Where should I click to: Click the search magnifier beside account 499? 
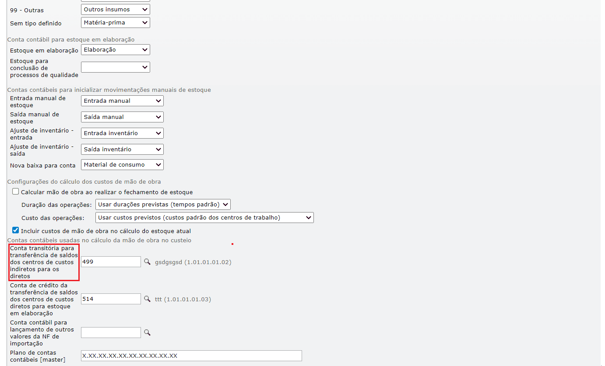pyautogui.click(x=148, y=262)
